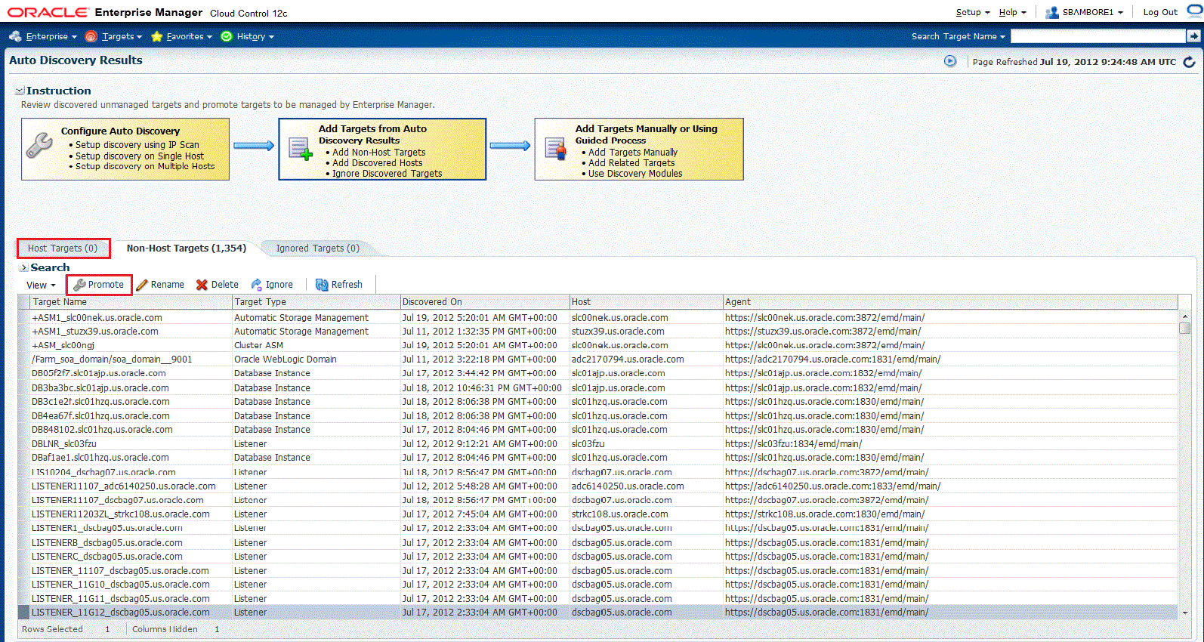
Task: Click the table scrollbar down arrow
Action: (1184, 613)
